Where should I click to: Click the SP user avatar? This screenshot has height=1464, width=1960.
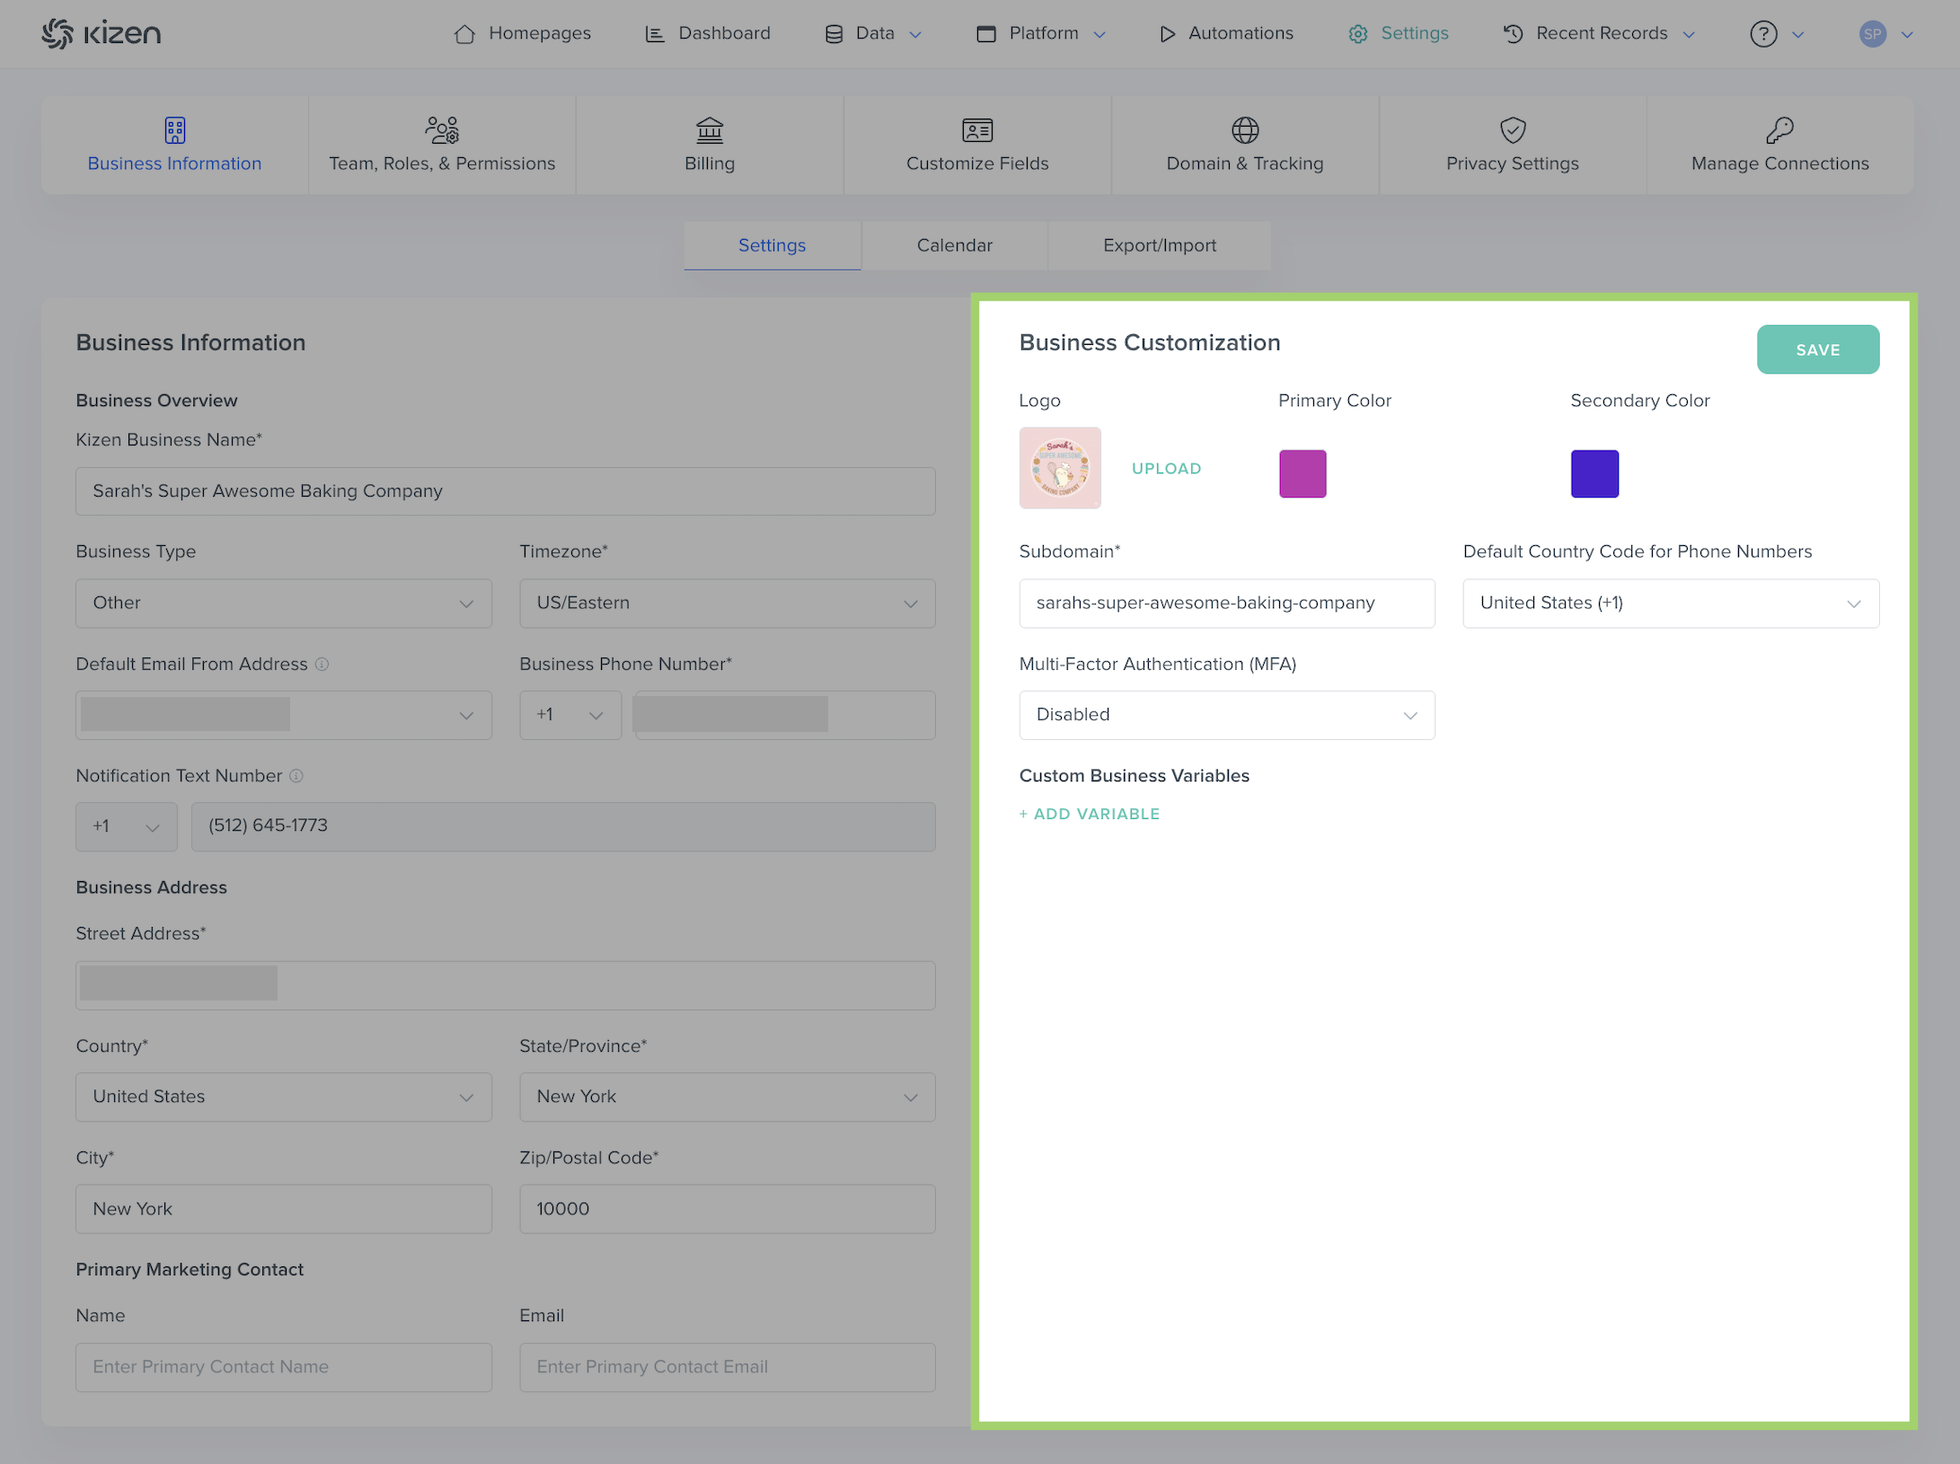(1873, 34)
